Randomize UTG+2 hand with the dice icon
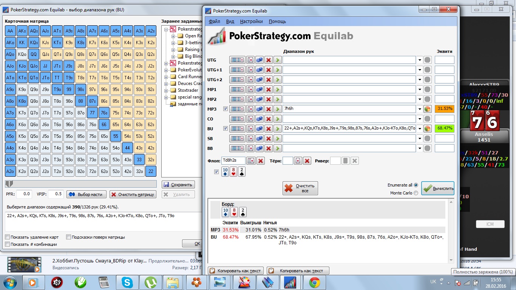This screenshot has height=290, width=516. [x=259, y=80]
